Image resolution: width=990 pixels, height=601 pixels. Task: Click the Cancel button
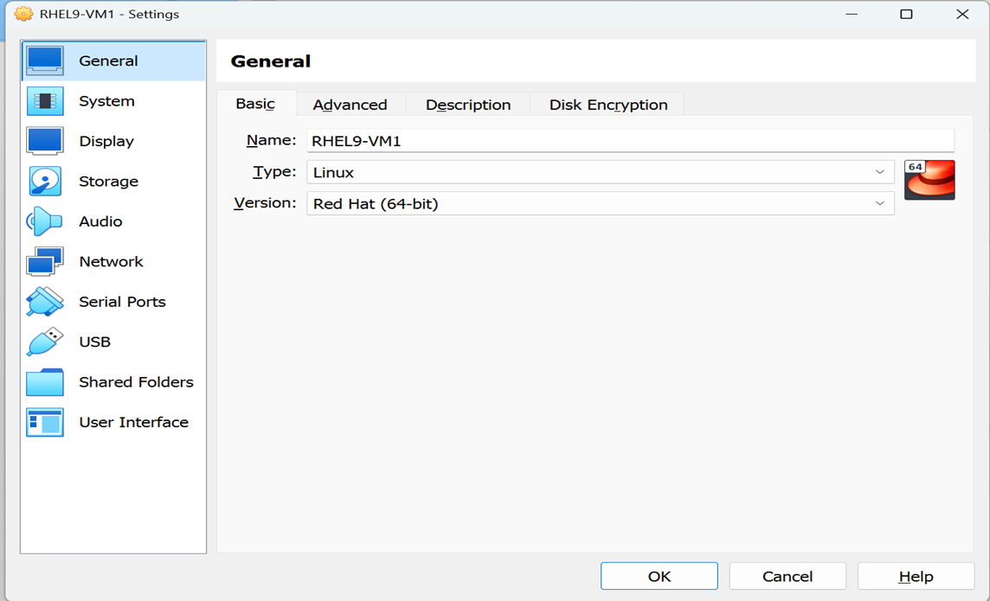coord(787,577)
